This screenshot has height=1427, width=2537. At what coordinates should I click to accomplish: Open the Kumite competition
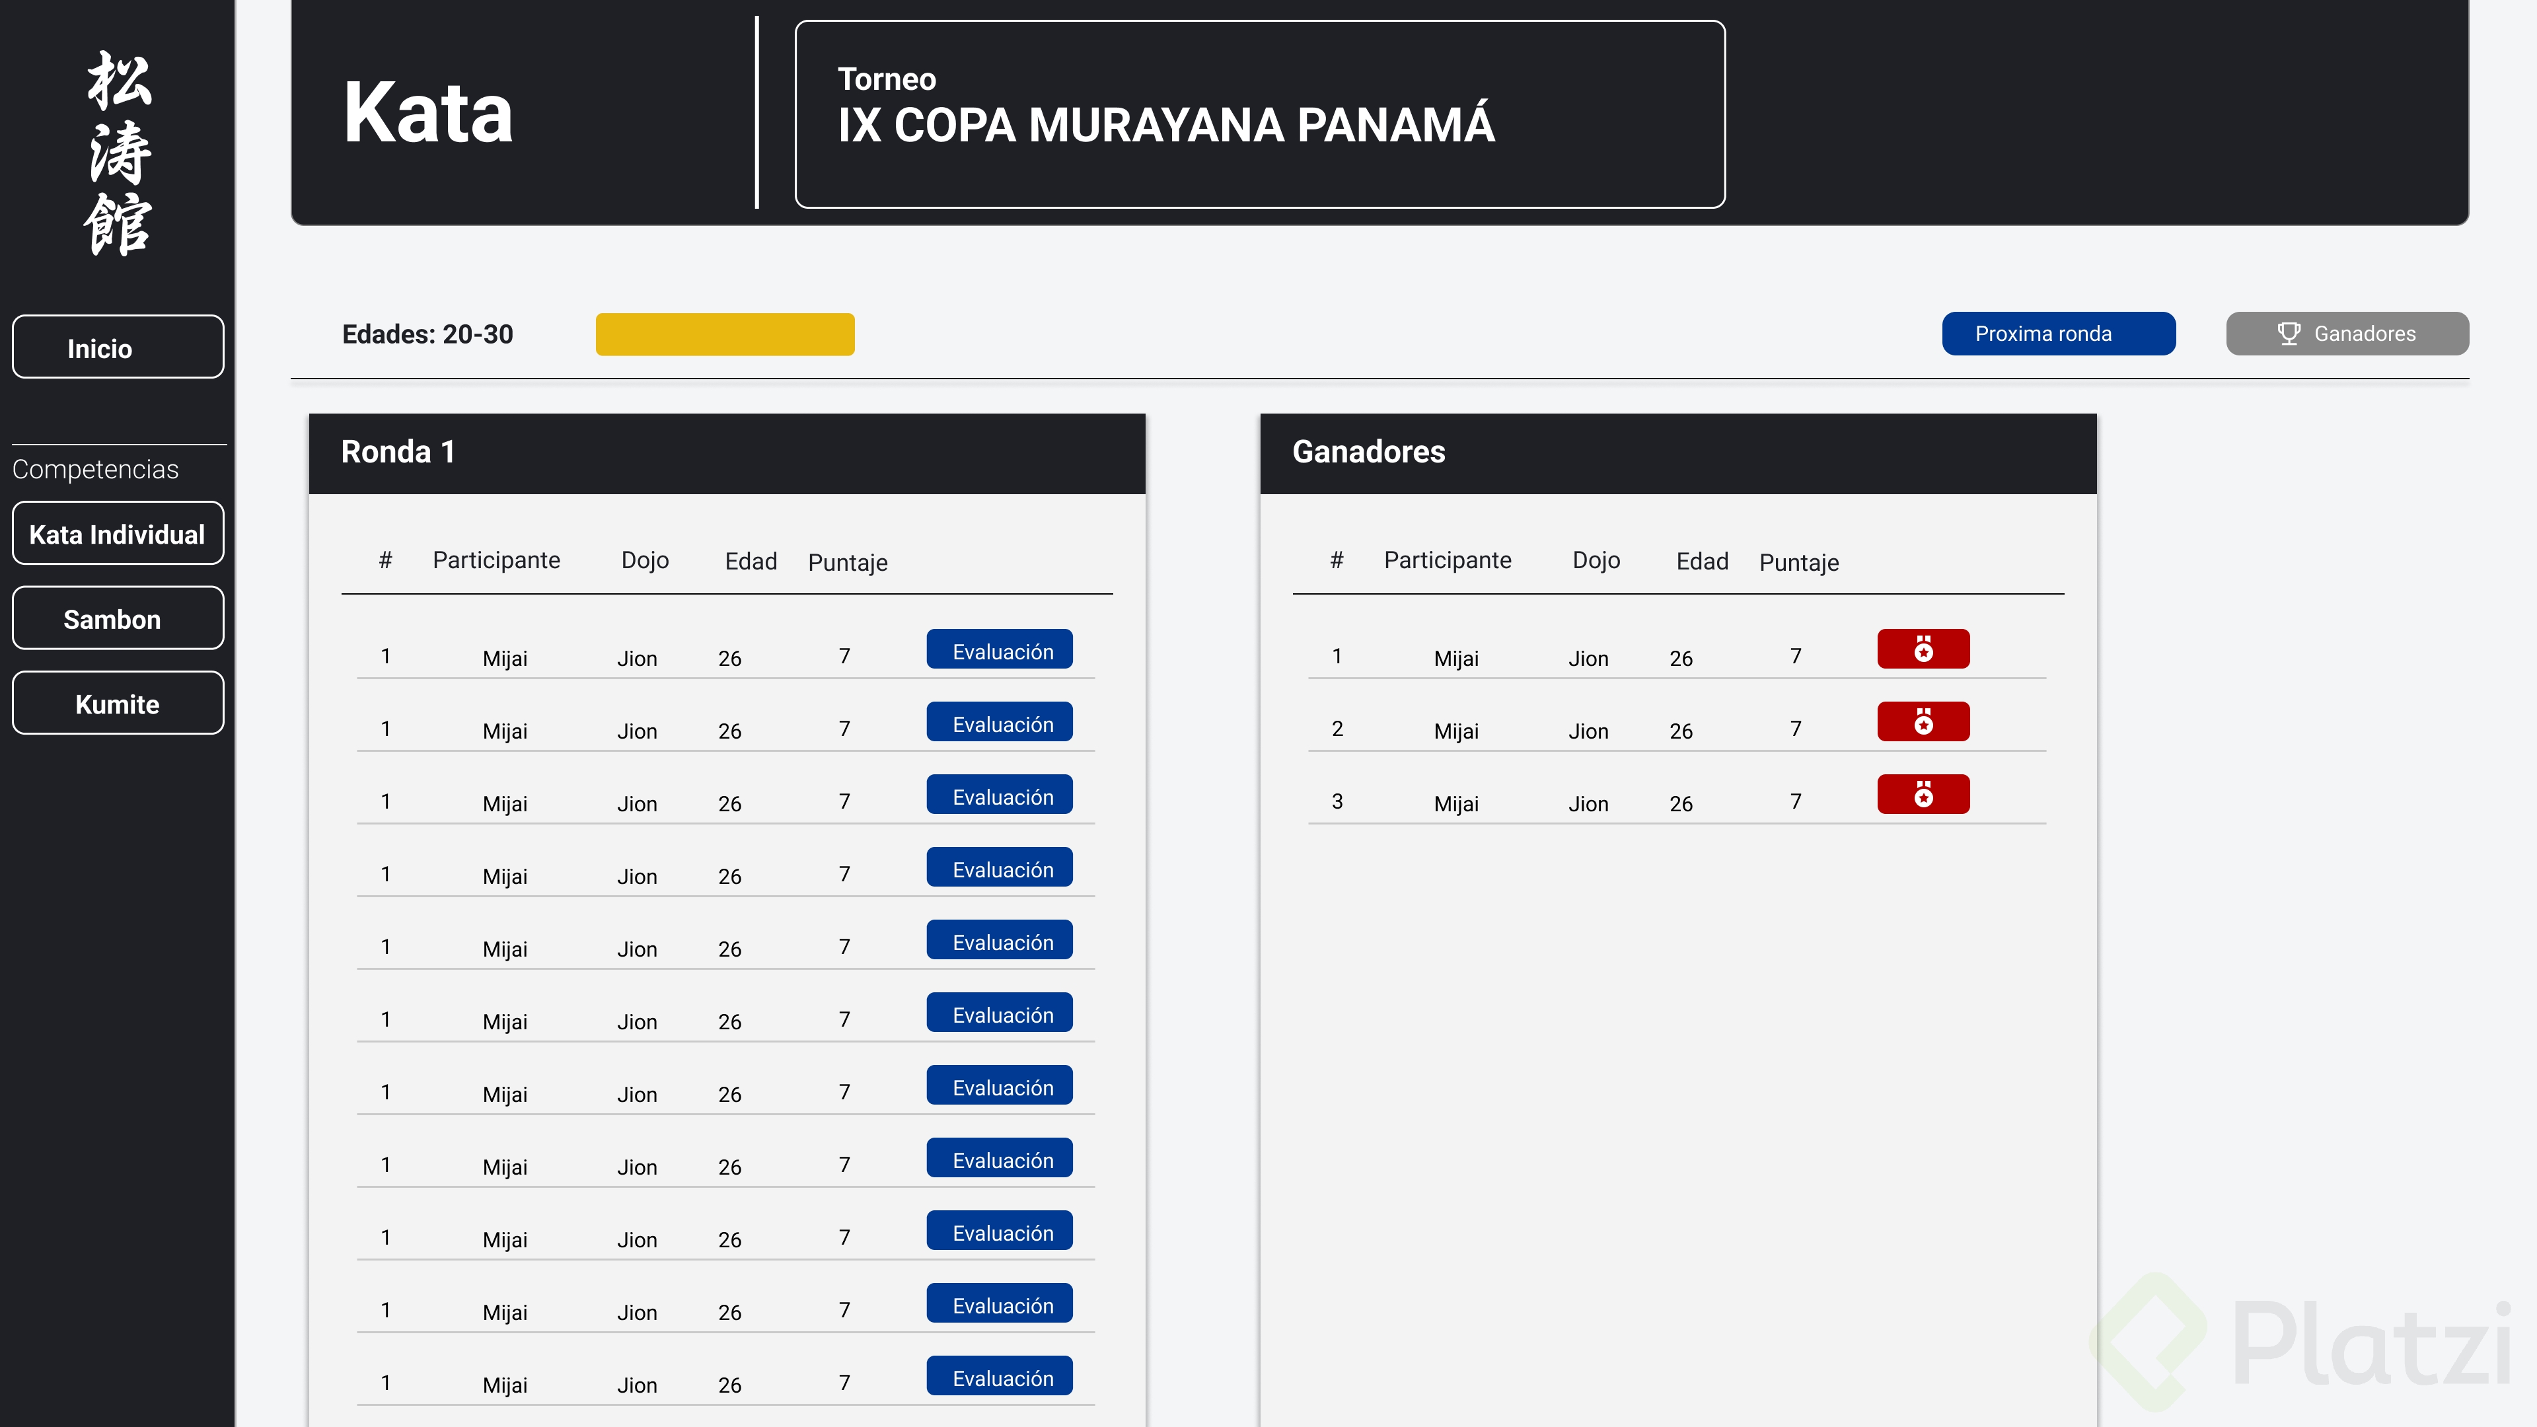click(x=118, y=703)
